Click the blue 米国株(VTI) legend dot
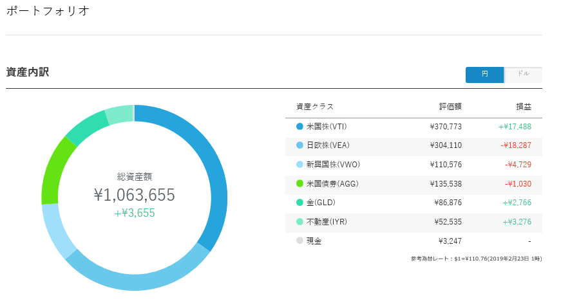Screen dimensions: 561x303 click(x=300, y=127)
